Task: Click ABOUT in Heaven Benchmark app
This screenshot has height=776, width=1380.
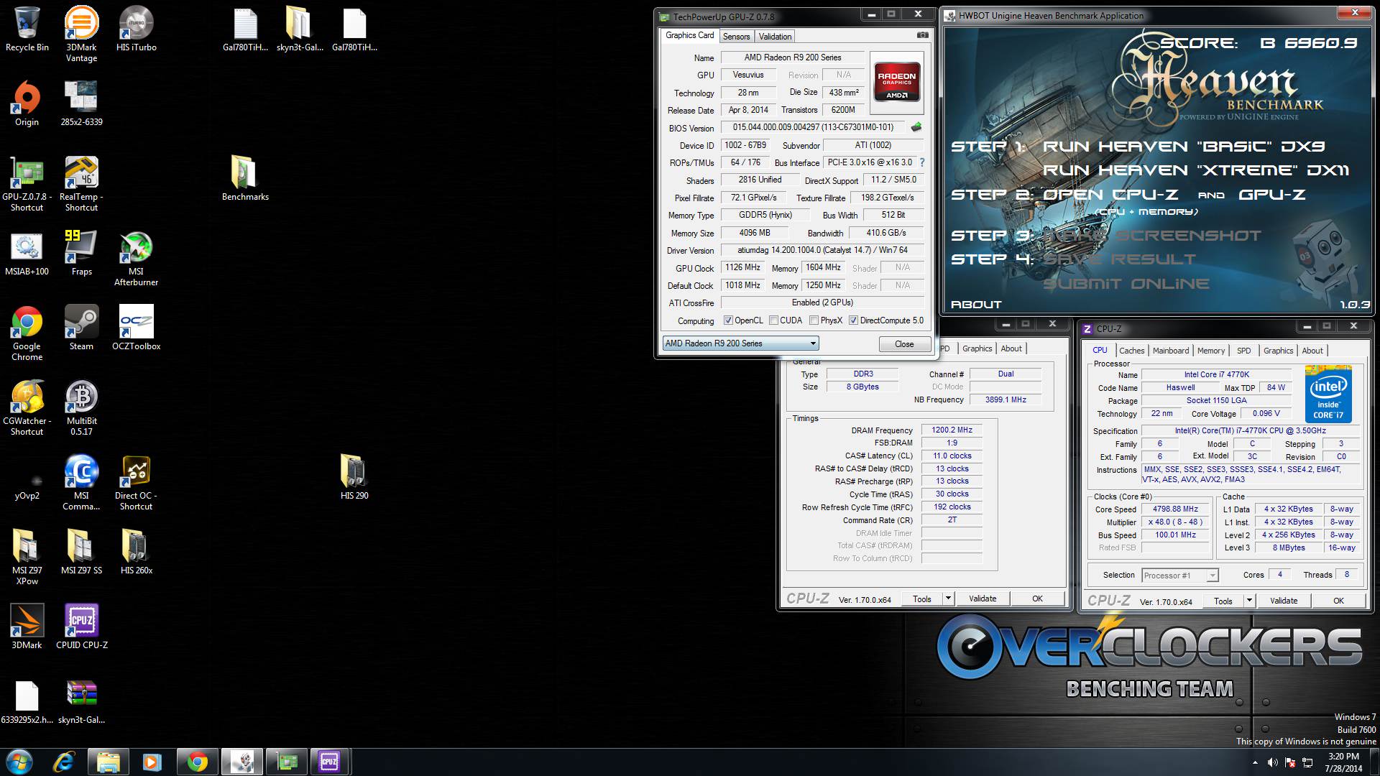Action: click(x=975, y=305)
